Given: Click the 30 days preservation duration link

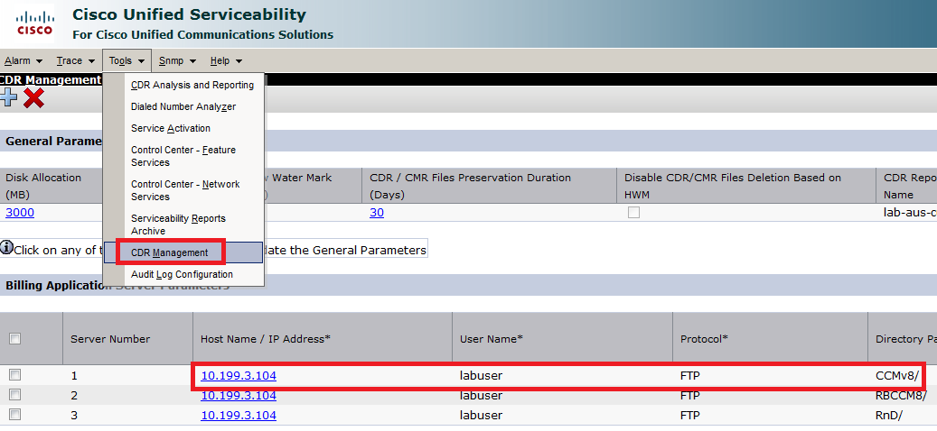Looking at the screenshot, I should [377, 212].
